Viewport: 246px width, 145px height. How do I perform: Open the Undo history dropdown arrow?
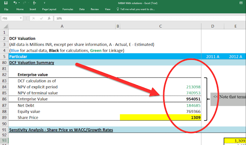pos(19,3)
